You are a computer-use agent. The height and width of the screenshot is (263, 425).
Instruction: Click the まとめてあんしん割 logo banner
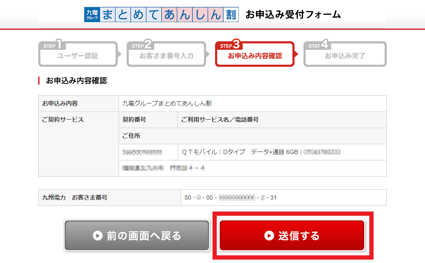161,14
